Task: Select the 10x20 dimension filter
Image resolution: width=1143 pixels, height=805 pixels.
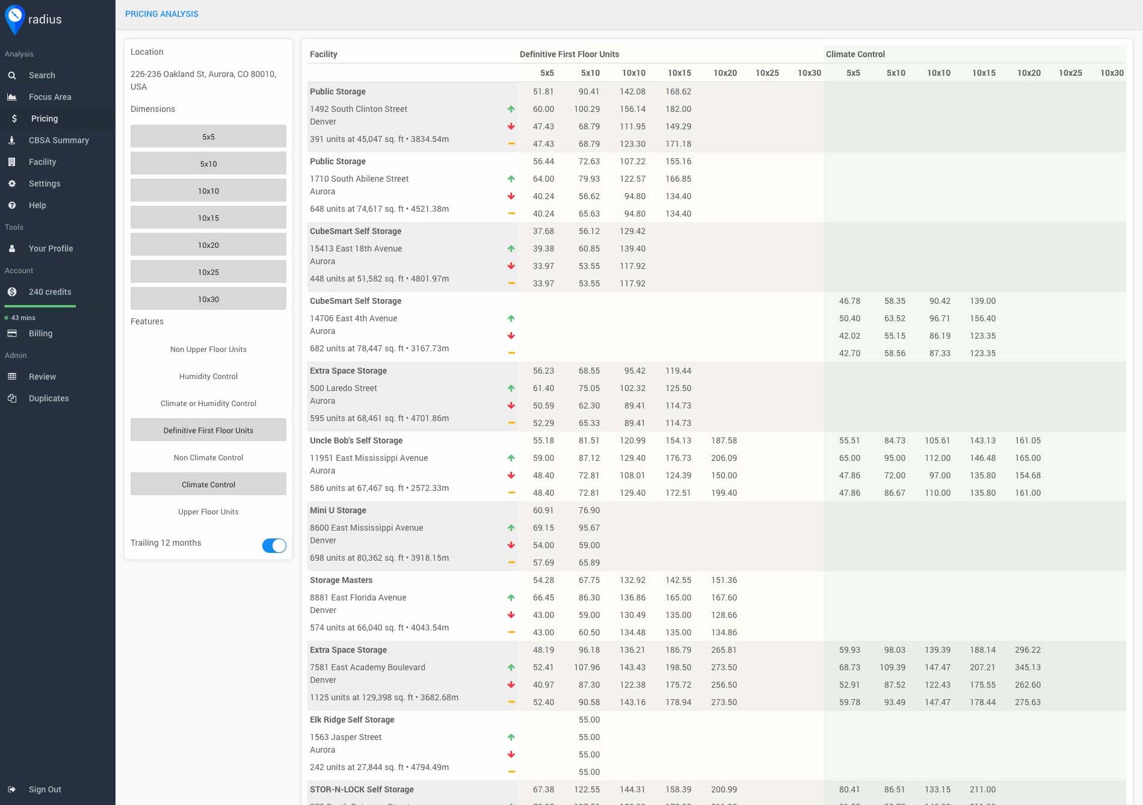Action: (x=208, y=244)
